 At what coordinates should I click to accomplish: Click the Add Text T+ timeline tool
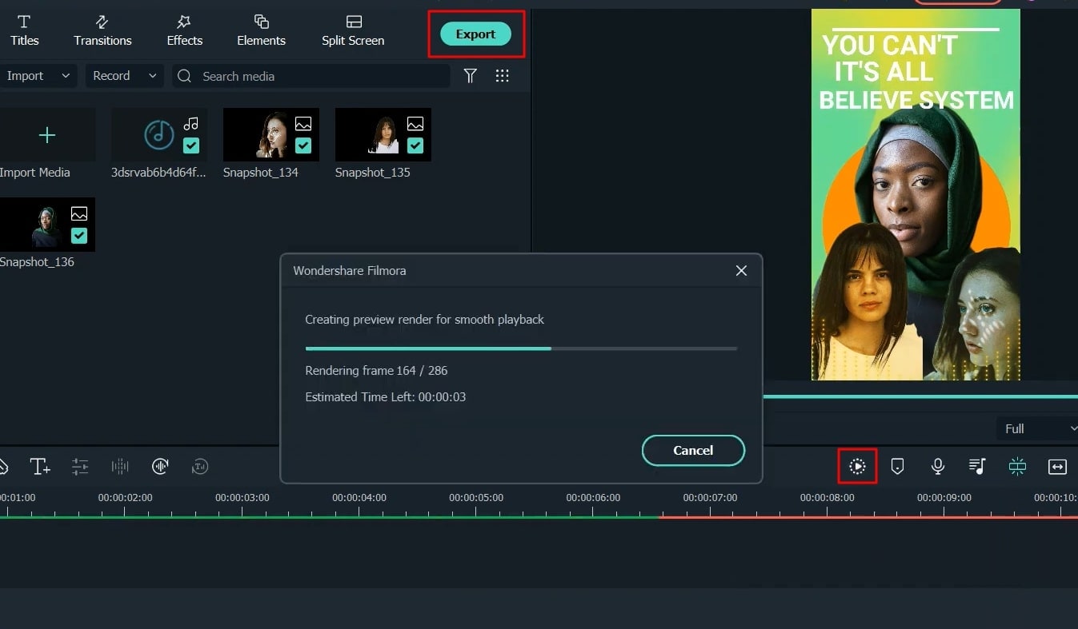[x=40, y=467]
